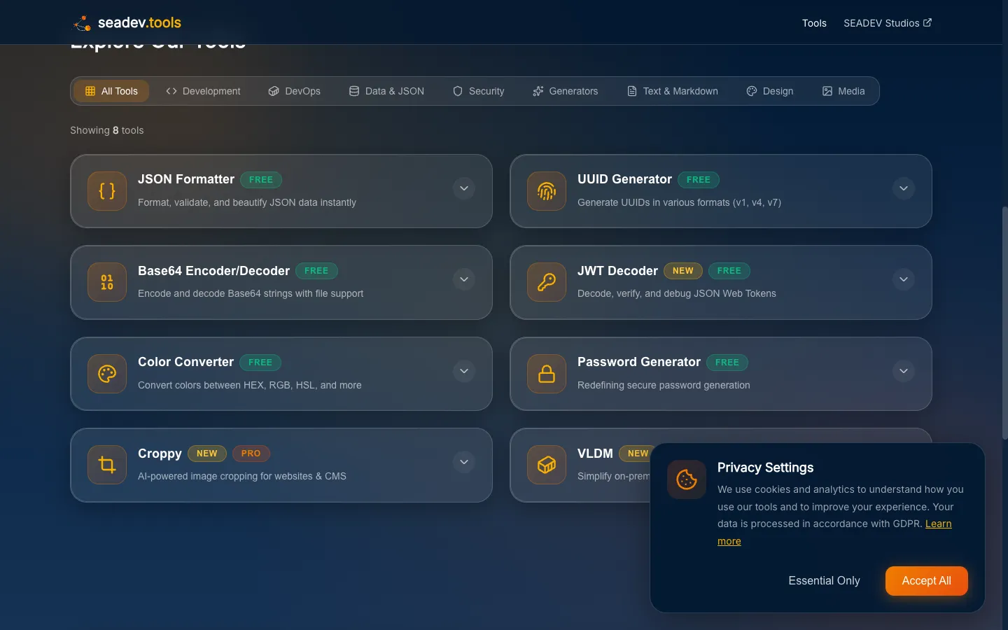Open the Tools menu item

pos(814,23)
